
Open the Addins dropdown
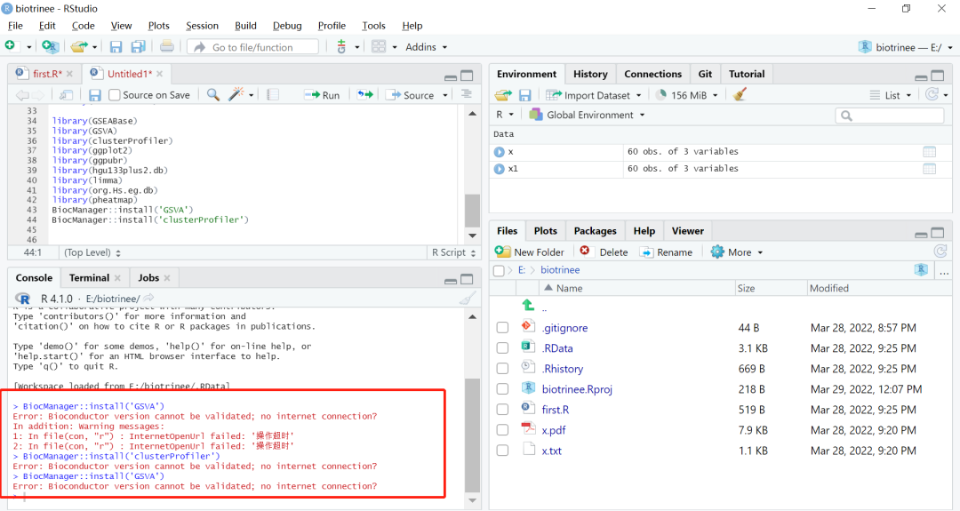click(x=426, y=47)
